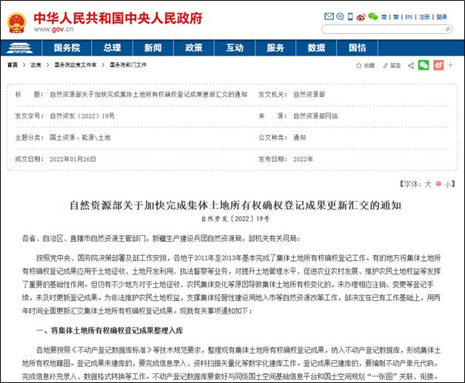Click issuing agency value 自然资源部

[309, 95]
